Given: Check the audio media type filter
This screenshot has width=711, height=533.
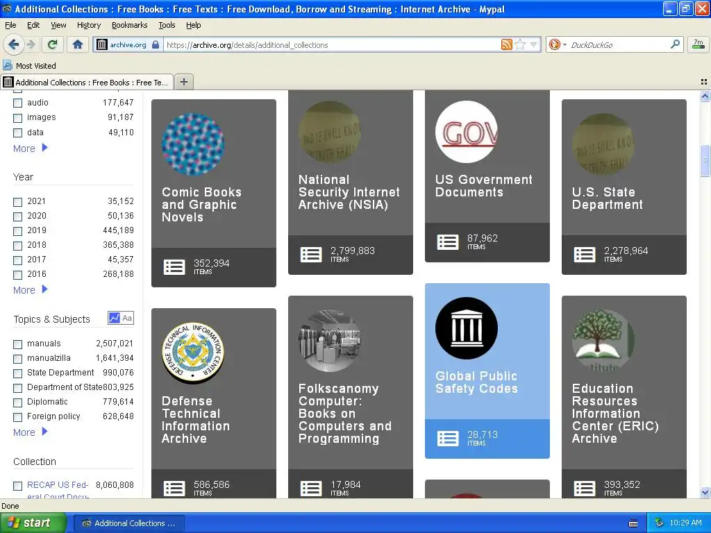Looking at the screenshot, I should pyautogui.click(x=17, y=103).
